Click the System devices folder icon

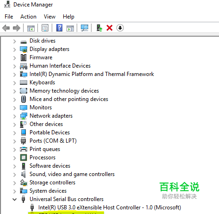pyautogui.click(x=24, y=191)
